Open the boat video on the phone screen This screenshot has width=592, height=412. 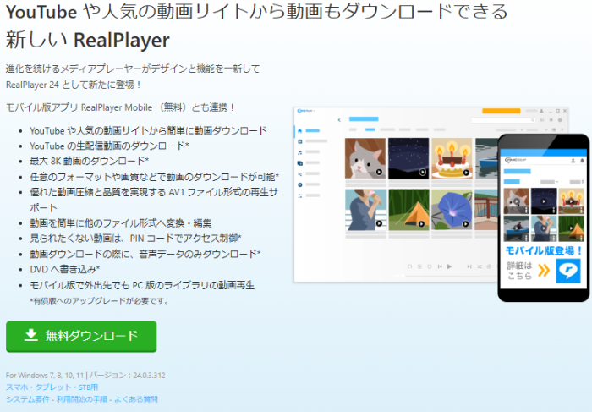tap(517, 228)
